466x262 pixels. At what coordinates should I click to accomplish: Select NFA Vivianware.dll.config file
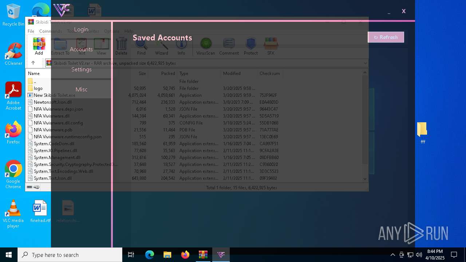(58, 123)
